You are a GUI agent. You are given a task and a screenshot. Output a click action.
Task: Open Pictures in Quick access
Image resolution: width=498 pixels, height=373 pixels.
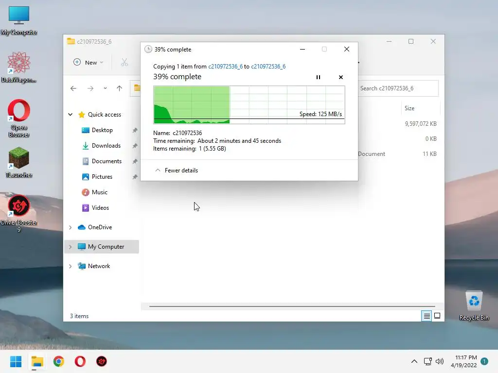click(102, 177)
